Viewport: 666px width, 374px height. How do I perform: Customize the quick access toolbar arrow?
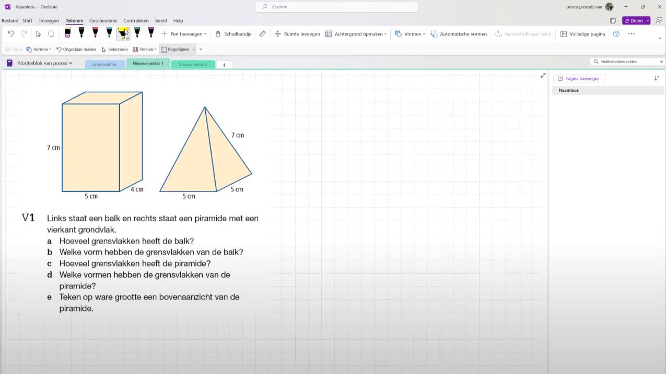click(x=201, y=50)
